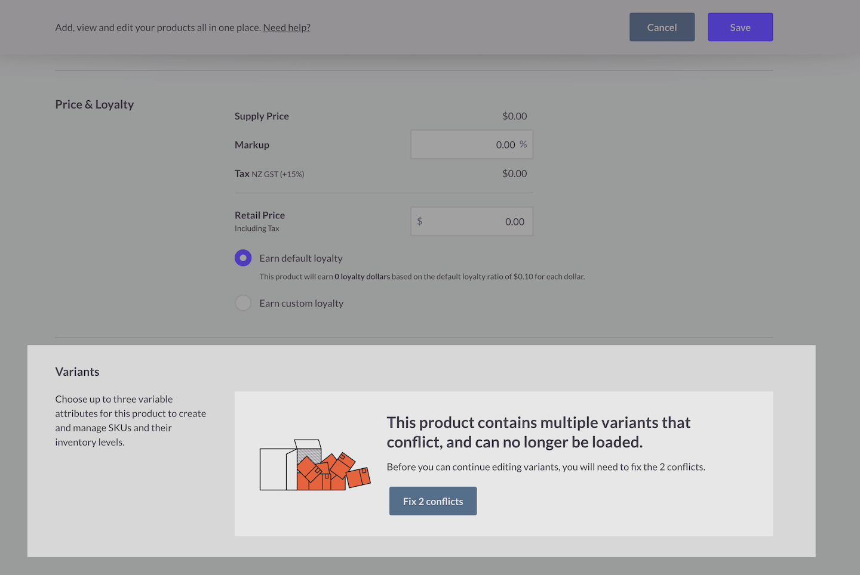
Task: Open the 'Need help?' link
Action: click(287, 27)
